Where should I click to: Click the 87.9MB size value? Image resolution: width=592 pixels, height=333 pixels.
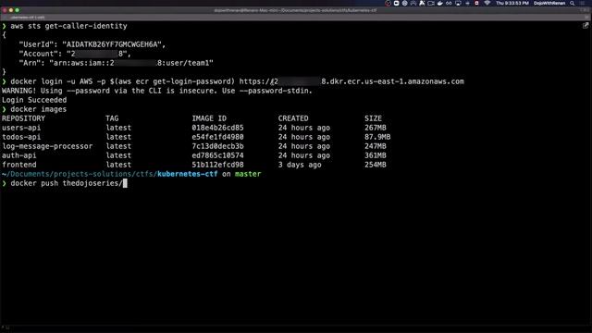[x=377, y=137]
